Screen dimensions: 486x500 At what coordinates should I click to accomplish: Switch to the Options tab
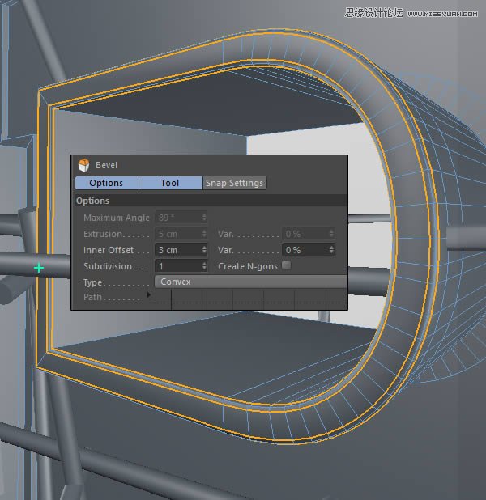pos(106,183)
